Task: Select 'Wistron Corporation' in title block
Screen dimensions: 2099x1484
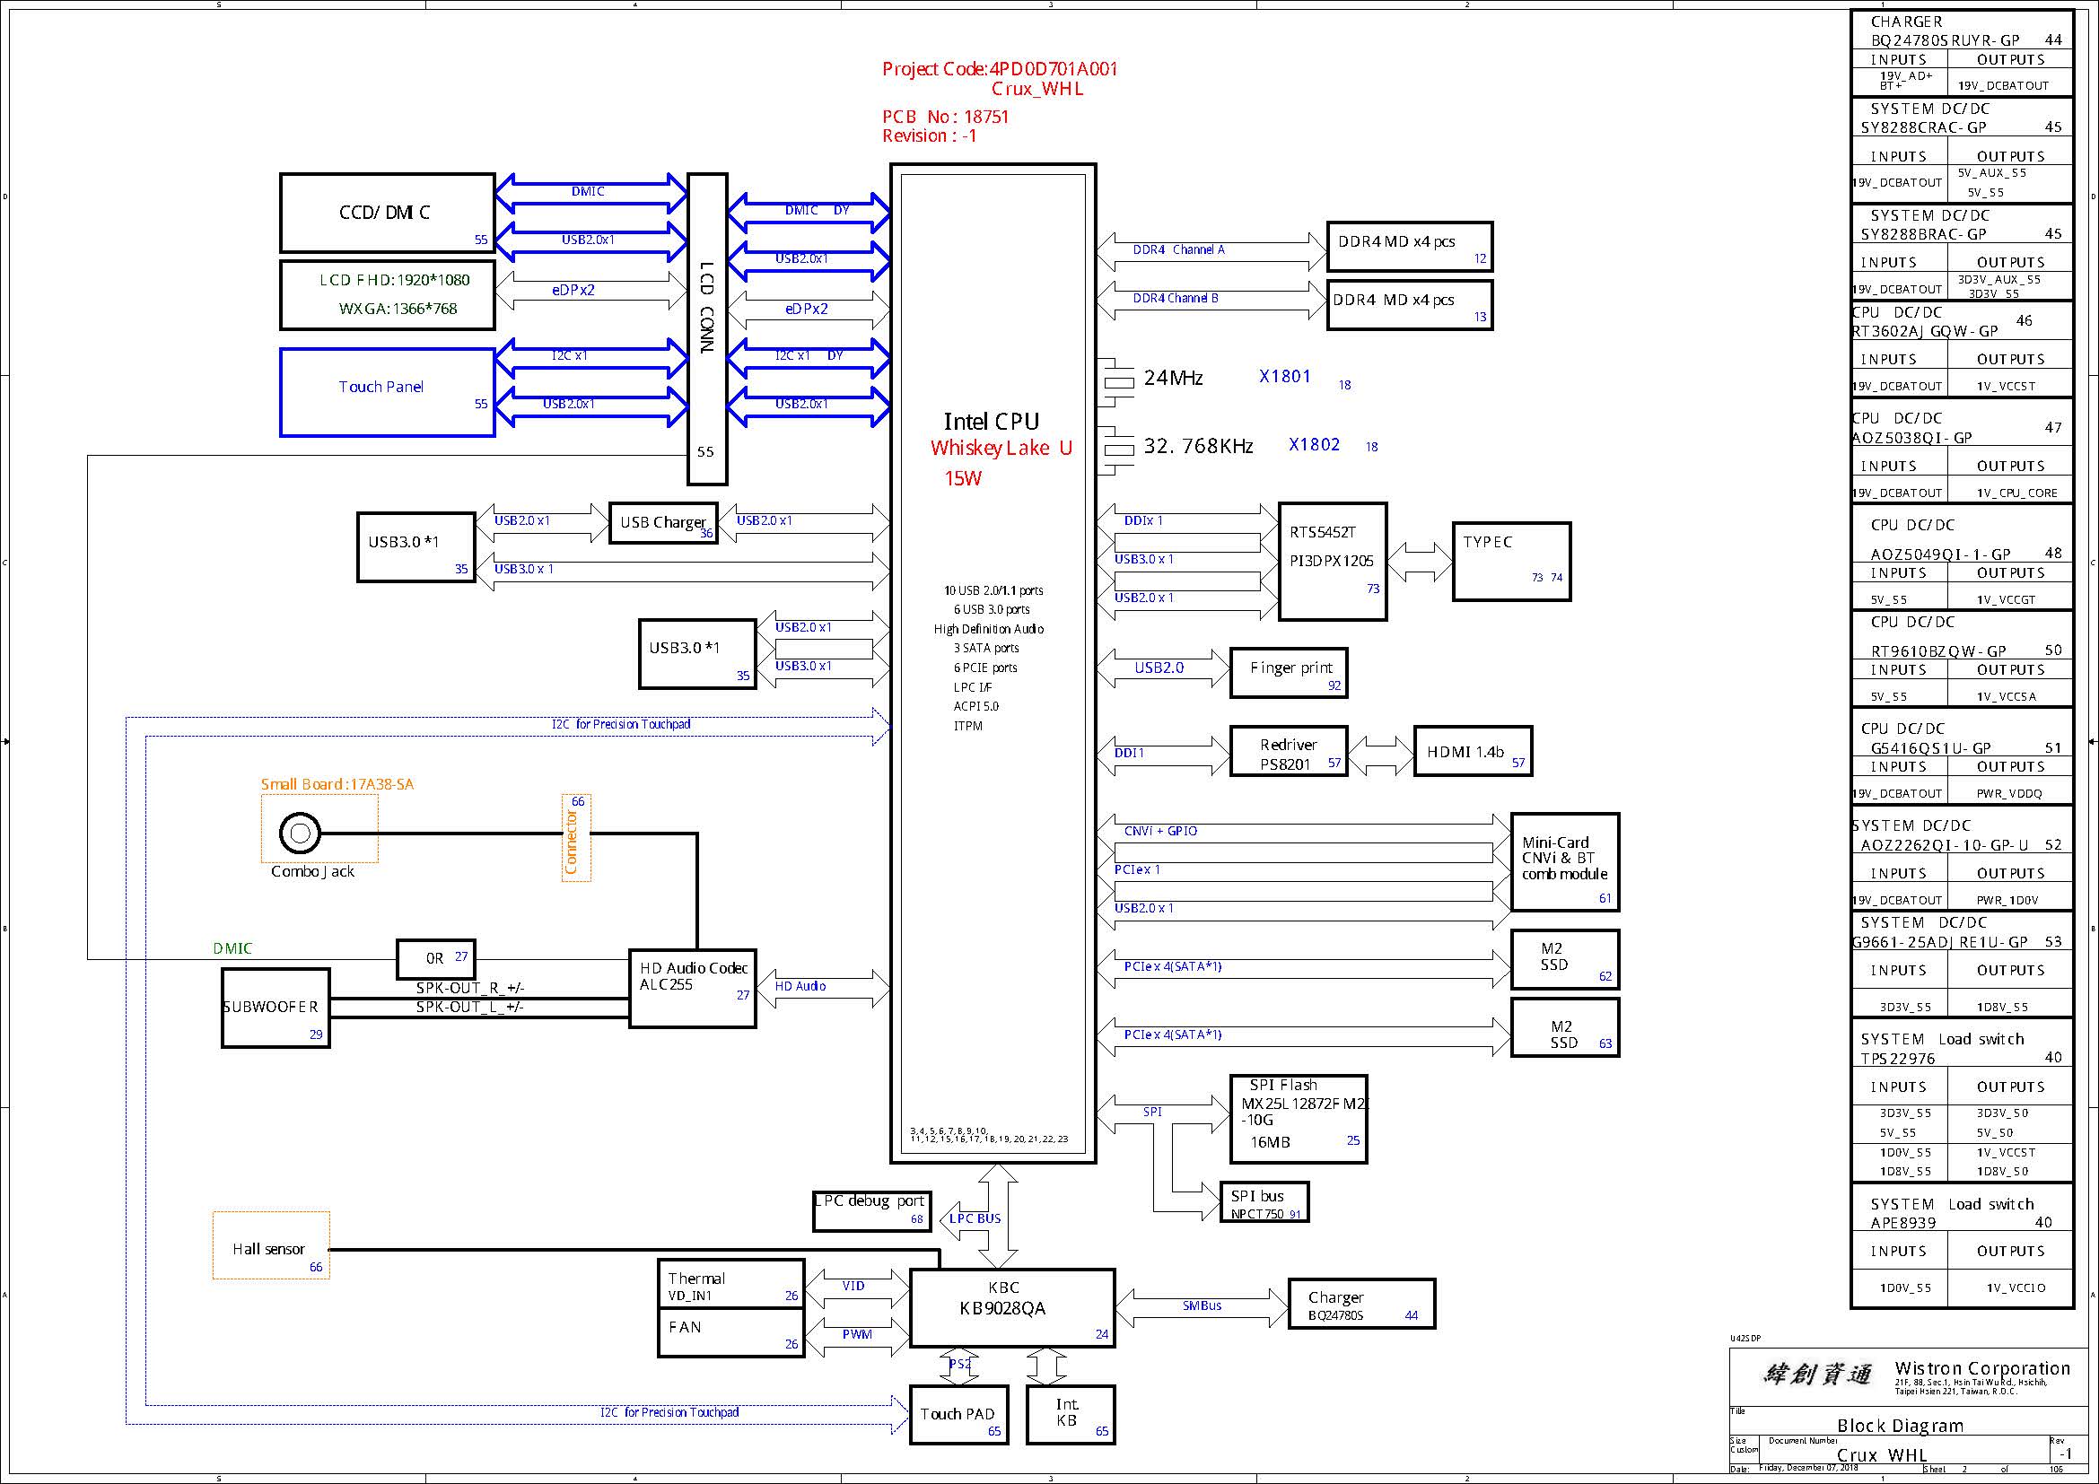Action: coord(1983,1368)
